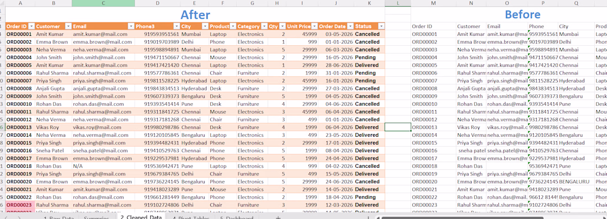The height and width of the screenshot is (219, 607).
Task: Click the pink highlighted ORD00023 cell
Action: point(20,205)
